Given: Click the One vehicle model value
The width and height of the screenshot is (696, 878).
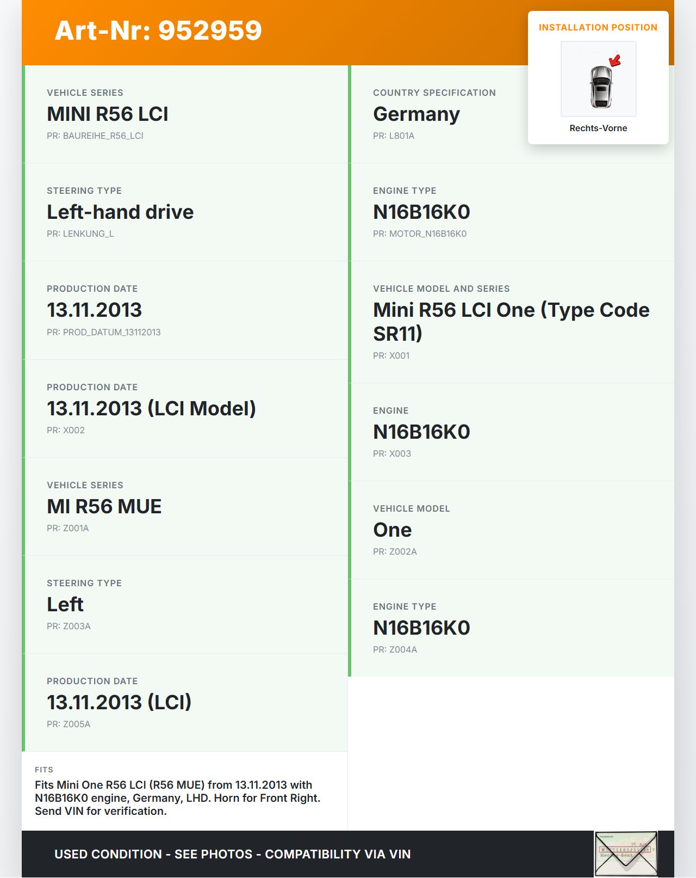Looking at the screenshot, I should [393, 530].
